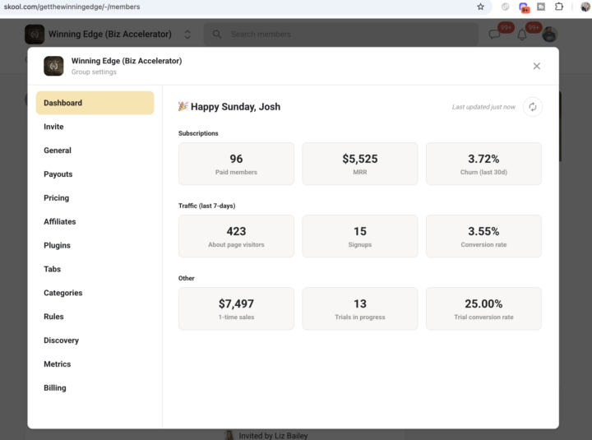Click the browser profile avatar in Chrome toolbar
Image resolution: width=592 pixels, height=440 pixels.
[585, 7]
